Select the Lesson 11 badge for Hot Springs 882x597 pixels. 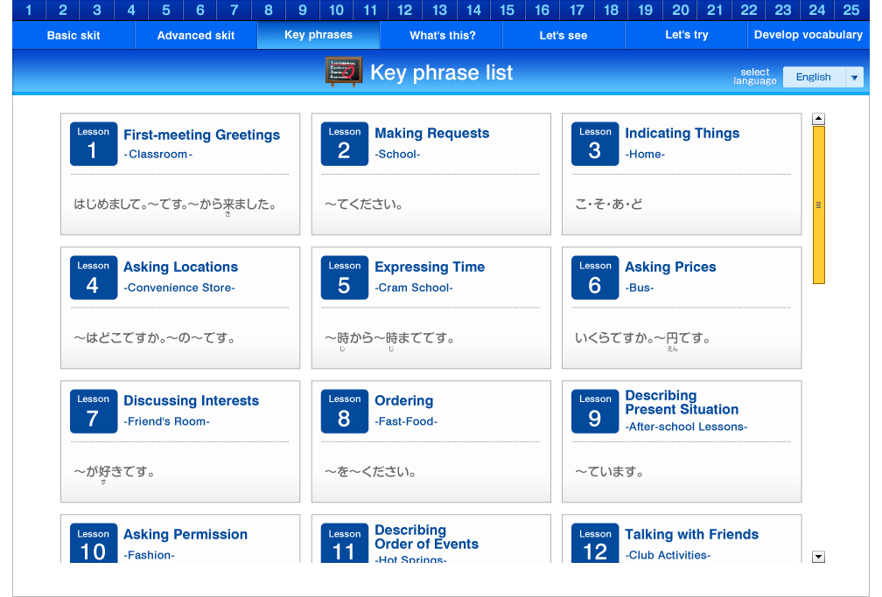(345, 545)
